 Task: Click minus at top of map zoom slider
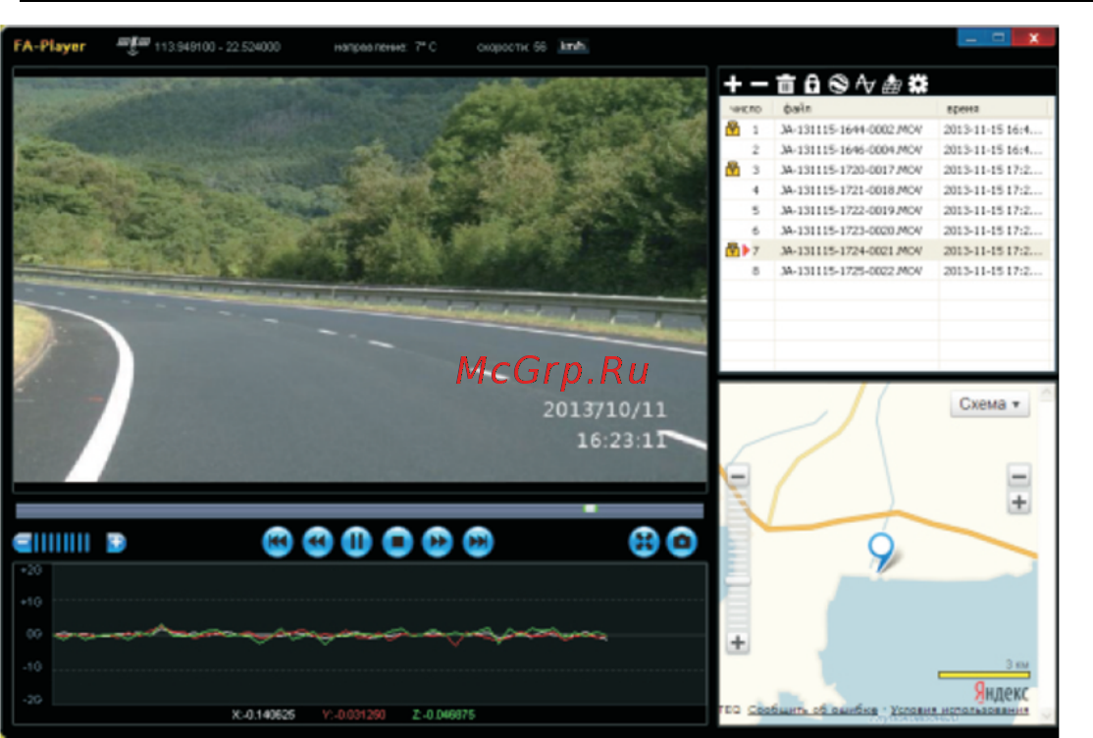click(738, 476)
